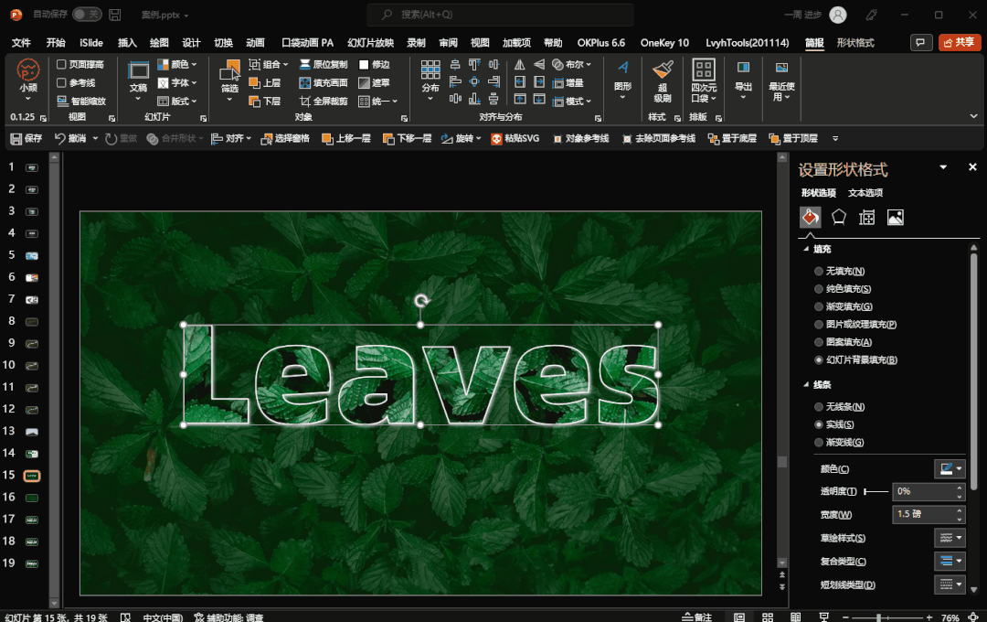The width and height of the screenshot is (987, 622).
Task: Switch to the 插入 insert tab
Action: pos(127,43)
